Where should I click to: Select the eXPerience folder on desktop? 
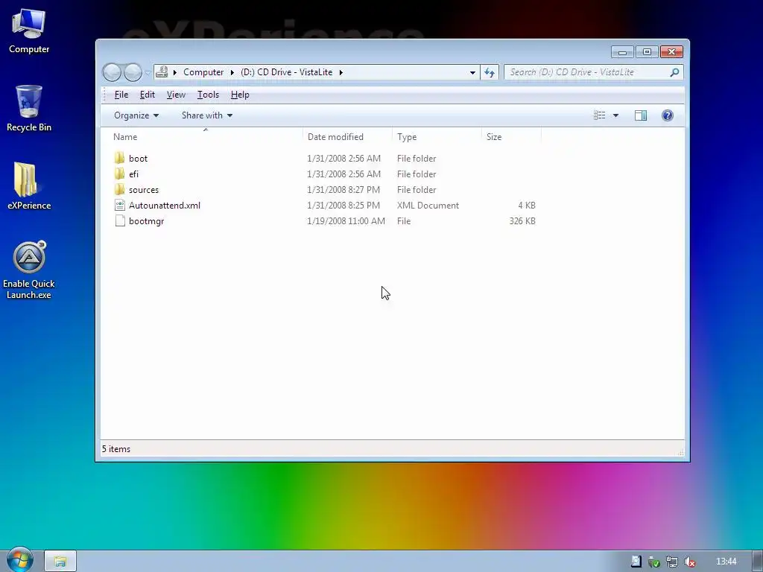[x=29, y=186]
